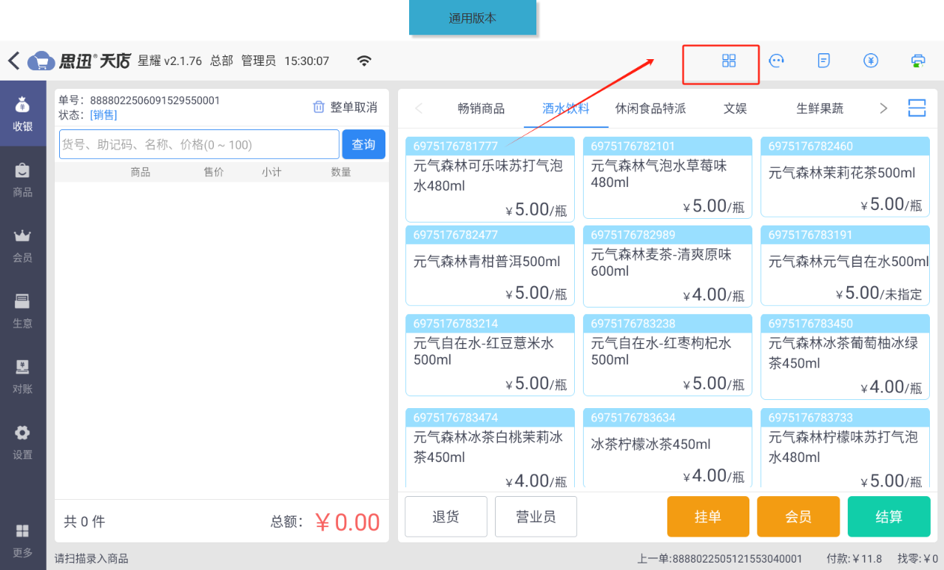
Task: Click the 付款:￥11.8 status entry
Action: pos(854,559)
